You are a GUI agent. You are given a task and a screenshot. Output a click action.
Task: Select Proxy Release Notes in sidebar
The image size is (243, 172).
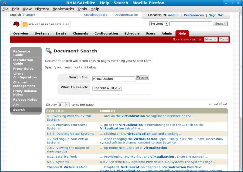point(25,93)
